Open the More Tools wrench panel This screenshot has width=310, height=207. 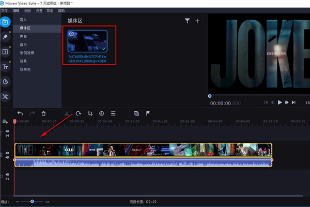click(x=5, y=97)
